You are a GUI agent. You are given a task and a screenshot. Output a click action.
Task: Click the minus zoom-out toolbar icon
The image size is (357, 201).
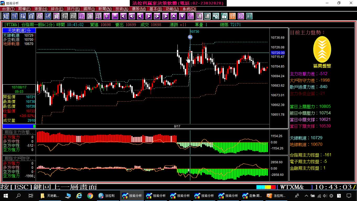click(x=115, y=16)
